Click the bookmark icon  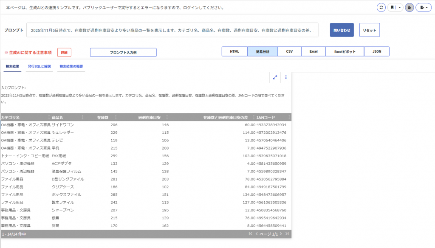coord(393,8)
